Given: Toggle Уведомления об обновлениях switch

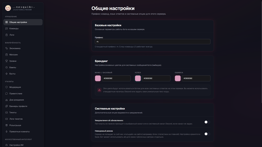Looking at the screenshot, I should click(x=207, y=122).
